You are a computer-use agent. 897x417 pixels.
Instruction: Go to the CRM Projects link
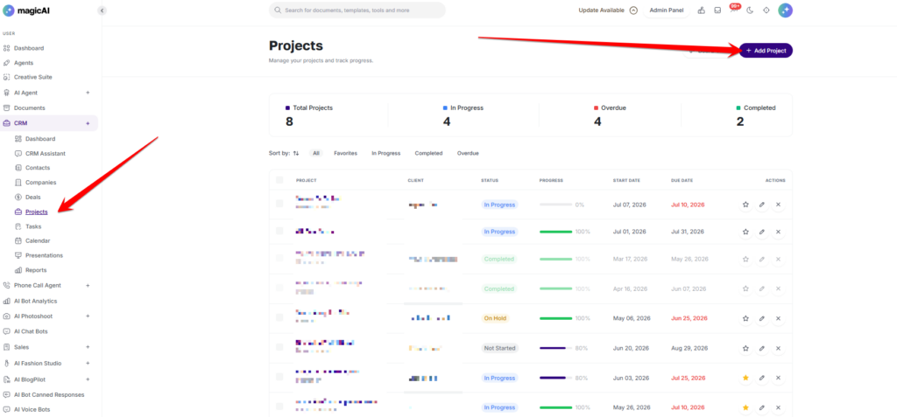coord(37,212)
